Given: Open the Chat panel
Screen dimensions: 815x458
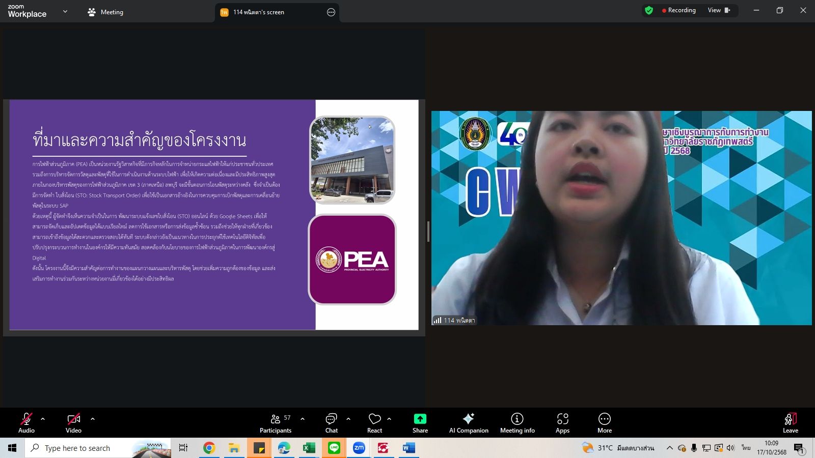Looking at the screenshot, I should tap(331, 422).
